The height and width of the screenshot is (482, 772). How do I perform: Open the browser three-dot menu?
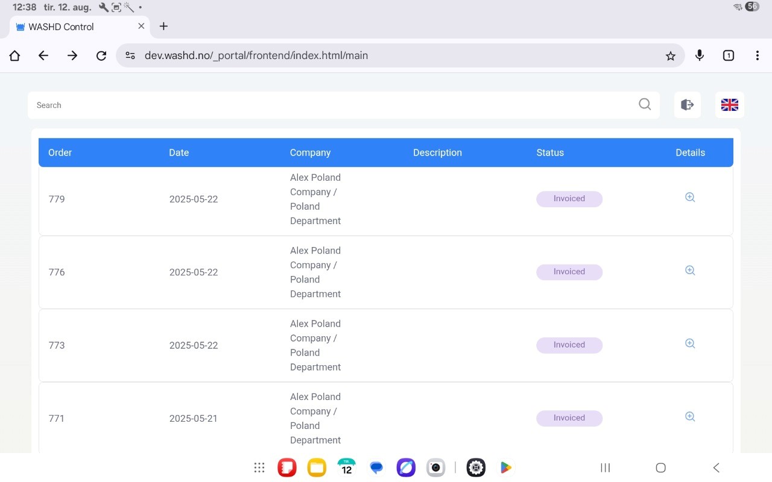757,55
